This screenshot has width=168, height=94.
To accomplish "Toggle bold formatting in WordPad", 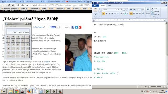I will [103, 13].
